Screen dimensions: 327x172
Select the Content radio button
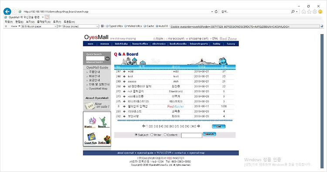coord(165,135)
